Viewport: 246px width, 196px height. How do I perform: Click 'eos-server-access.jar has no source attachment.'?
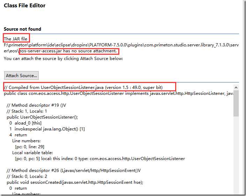68,51
